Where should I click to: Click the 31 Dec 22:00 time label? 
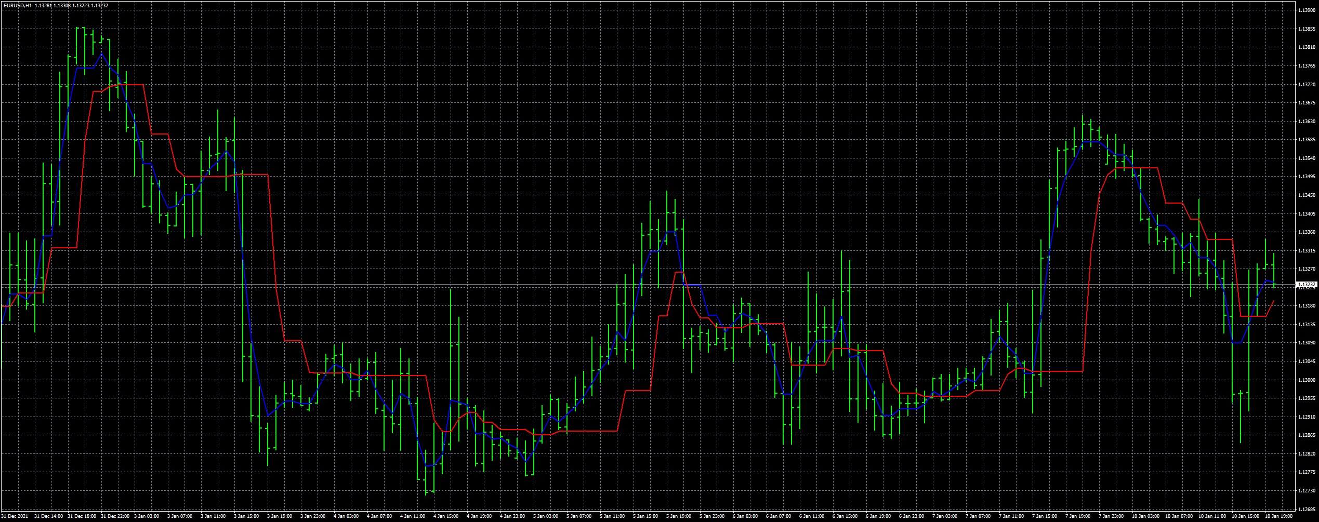(x=115, y=516)
